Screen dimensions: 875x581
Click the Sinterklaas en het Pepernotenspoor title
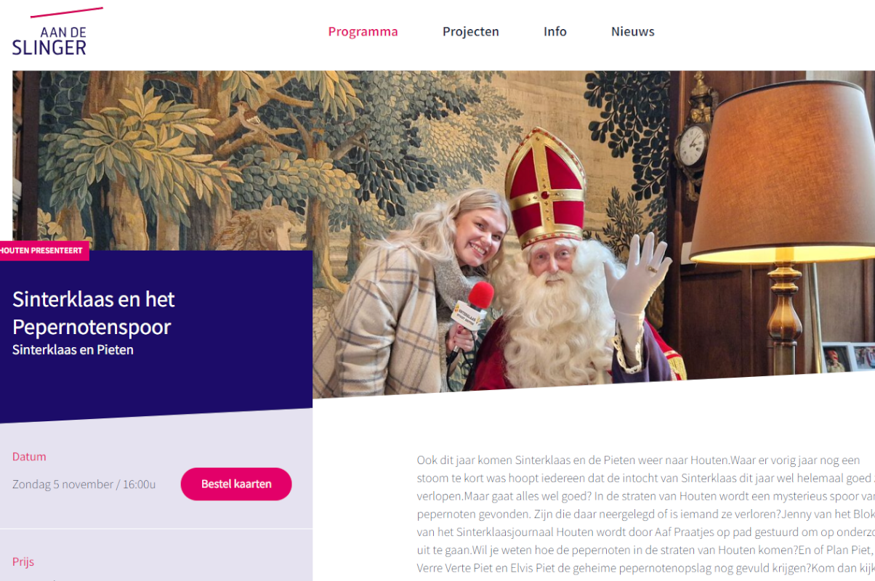pos(94,313)
